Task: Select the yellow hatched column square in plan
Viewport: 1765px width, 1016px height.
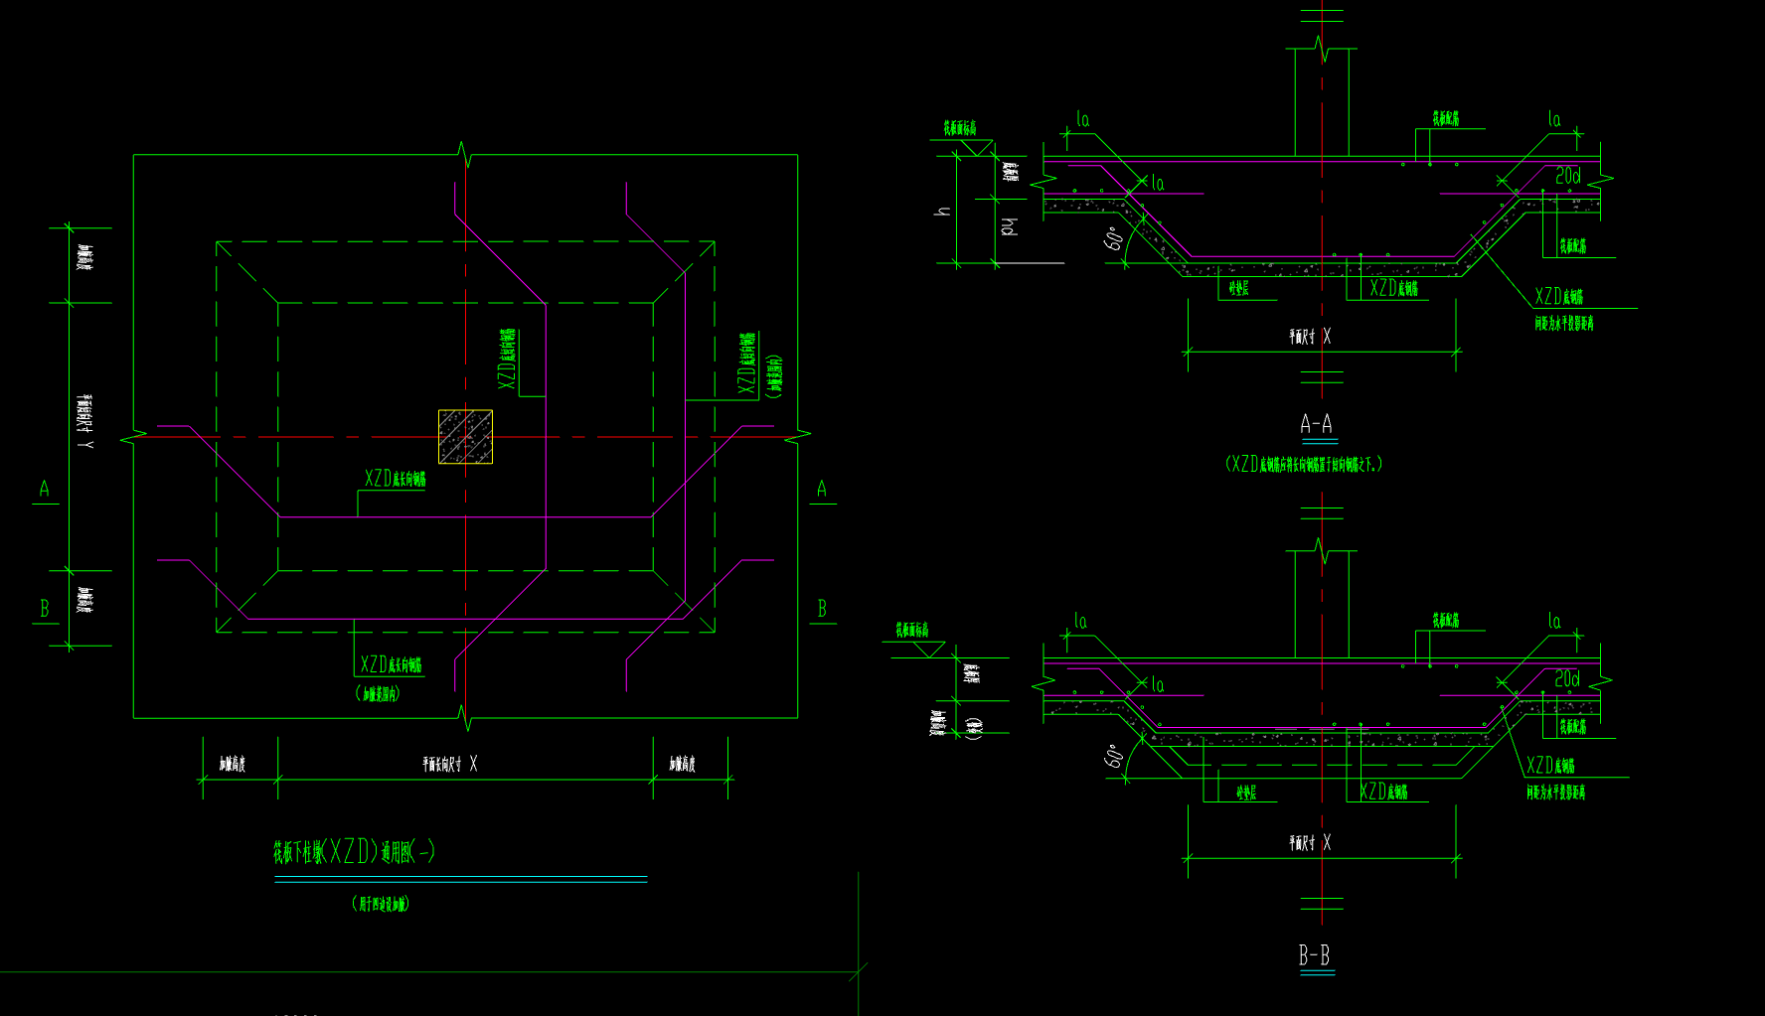Action: click(x=465, y=436)
